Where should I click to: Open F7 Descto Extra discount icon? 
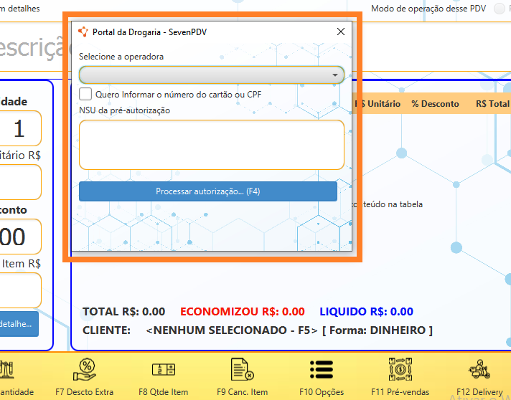tap(84, 370)
